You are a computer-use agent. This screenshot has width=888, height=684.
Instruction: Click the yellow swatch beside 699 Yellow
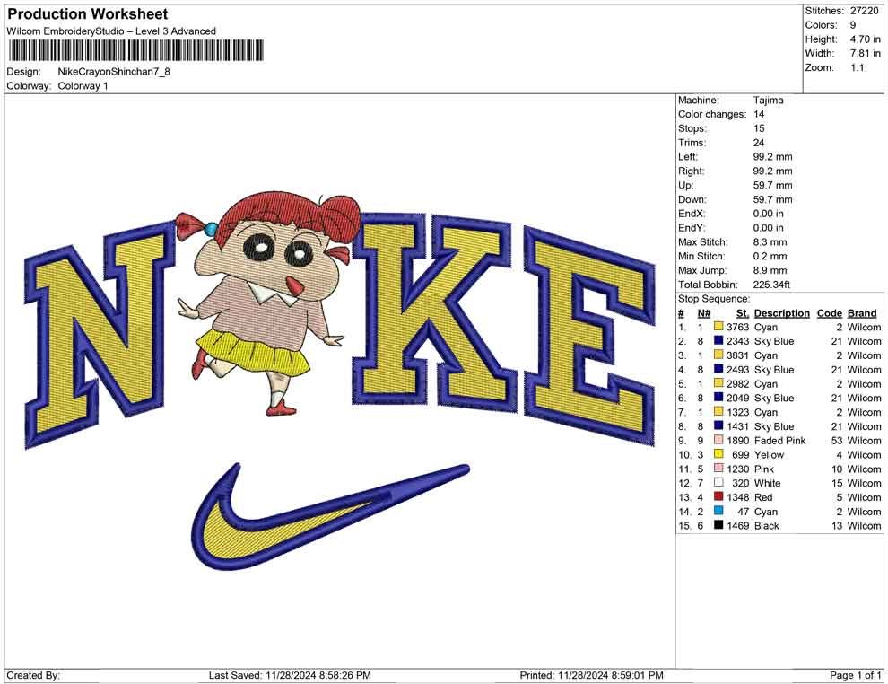(718, 454)
